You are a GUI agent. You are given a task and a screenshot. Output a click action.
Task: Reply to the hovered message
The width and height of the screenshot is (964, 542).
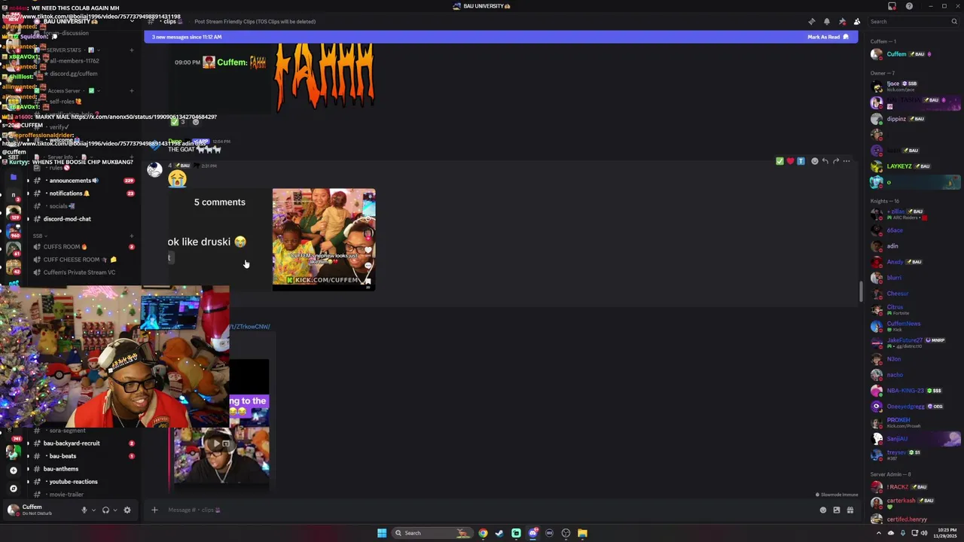coord(825,161)
